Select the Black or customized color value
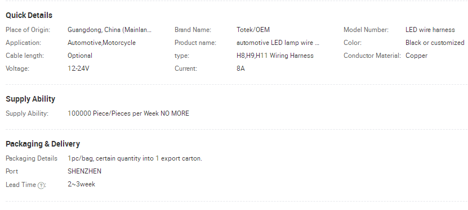 point(435,43)
